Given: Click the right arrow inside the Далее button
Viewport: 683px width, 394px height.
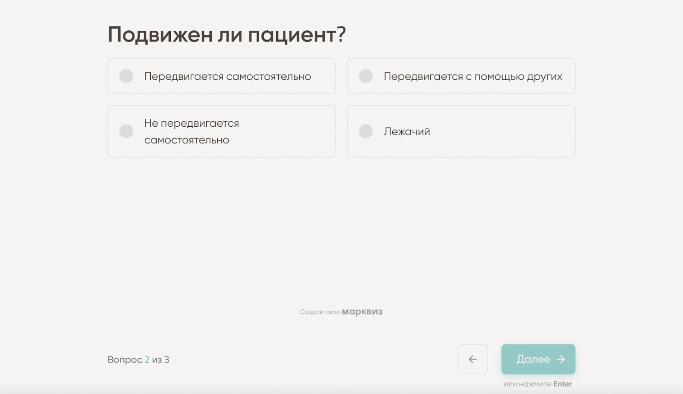Looking at the screenshot, I should (x=561, y=359).
